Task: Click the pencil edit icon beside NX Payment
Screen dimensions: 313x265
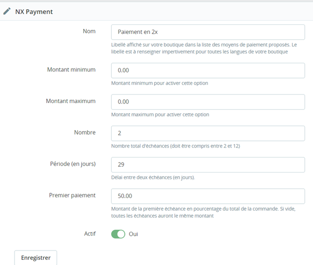Action: click(7, 11)
